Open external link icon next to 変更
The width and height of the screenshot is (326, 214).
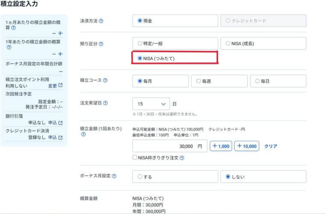[x=60, y=86]
